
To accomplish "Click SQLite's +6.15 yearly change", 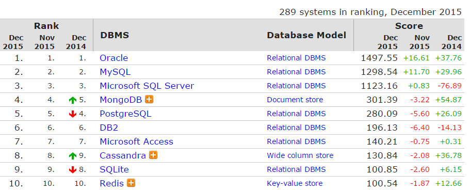I will tap(451, 169).
